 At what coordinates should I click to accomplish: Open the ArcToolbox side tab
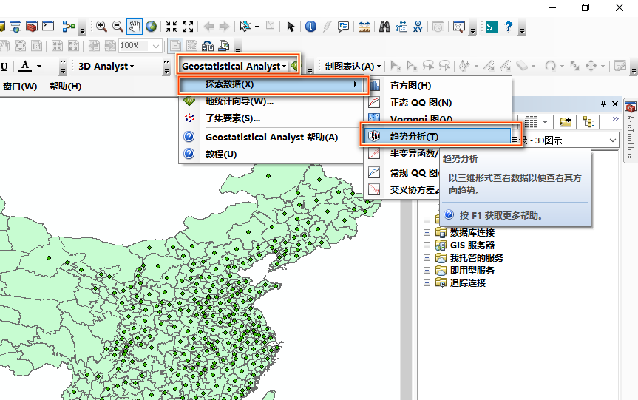[631, 131]
